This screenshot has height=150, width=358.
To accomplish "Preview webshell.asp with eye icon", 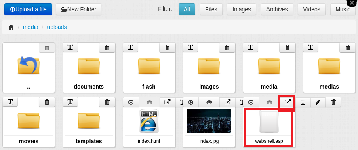I will [x=270, y=102].
